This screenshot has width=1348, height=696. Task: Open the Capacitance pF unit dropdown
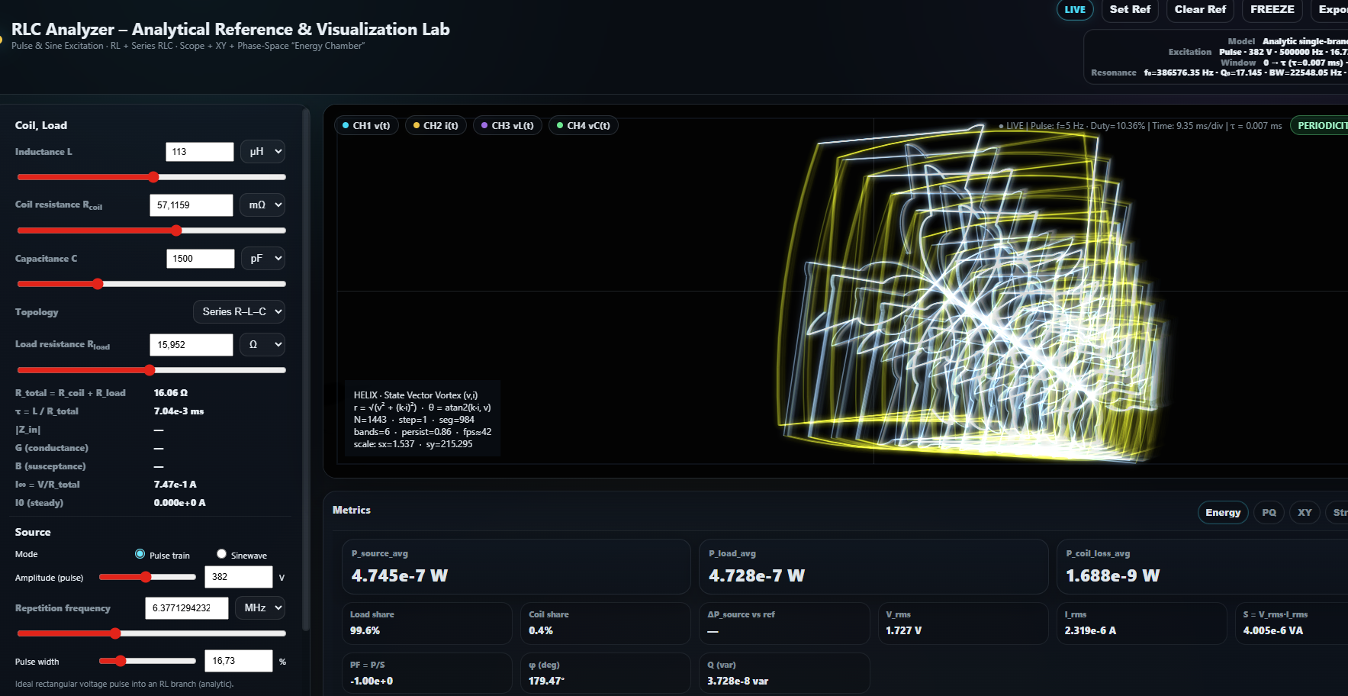[262, 259]
